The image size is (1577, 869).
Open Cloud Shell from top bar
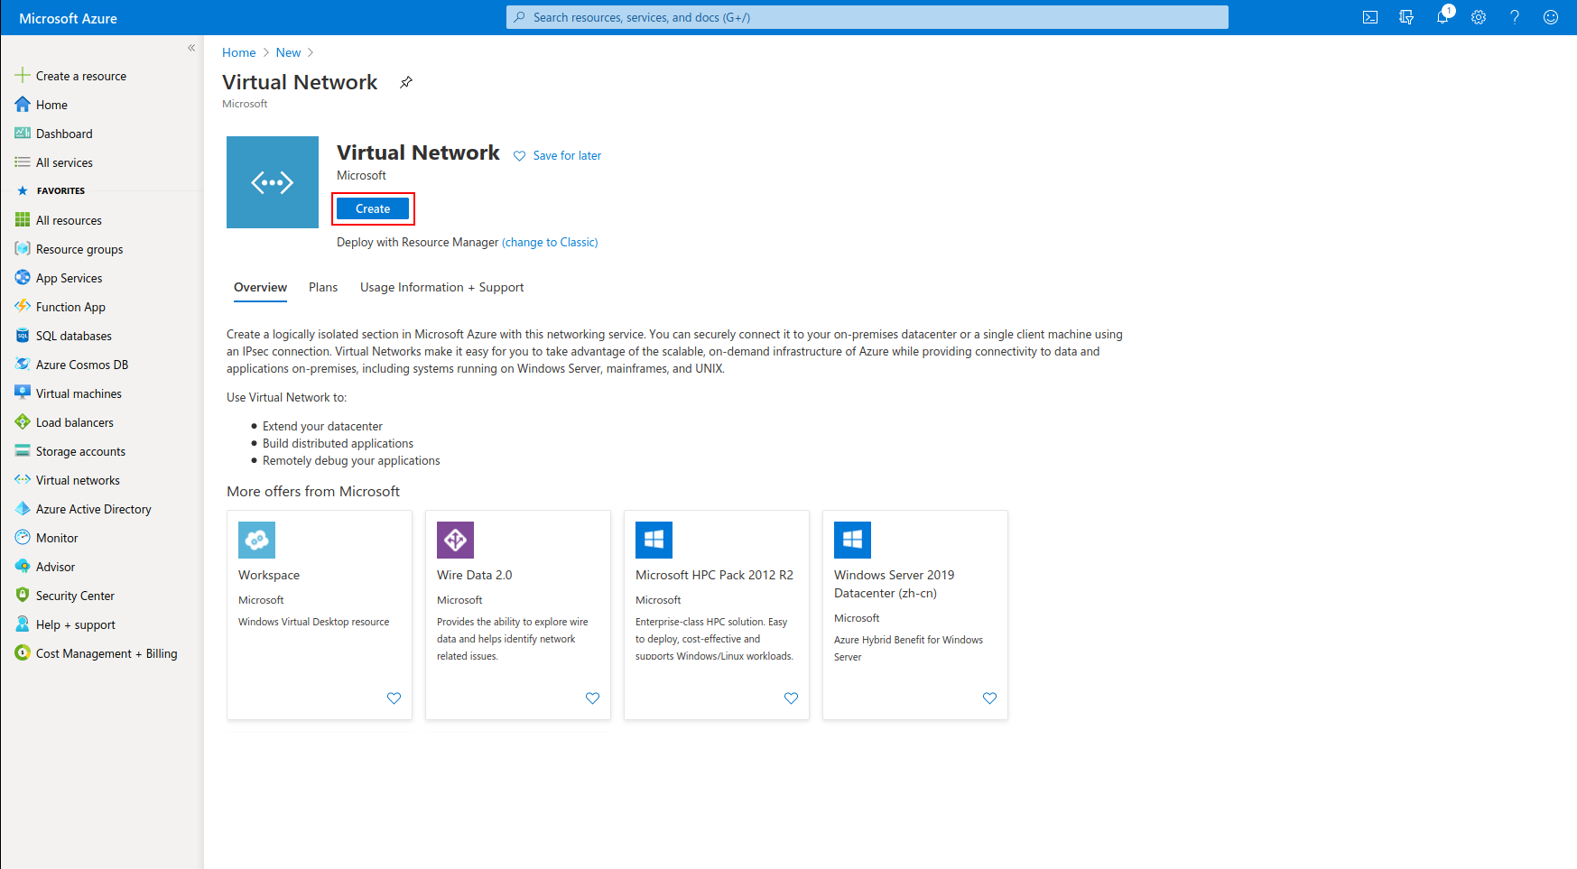(x=1370, y=17)
